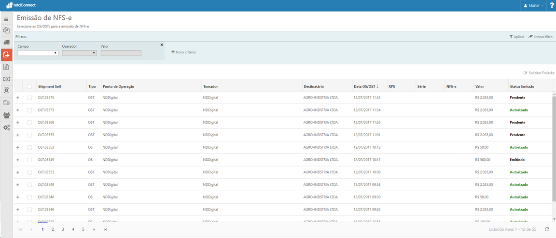Select checkbox for OLT.03573 row

[x=29, y=110]
